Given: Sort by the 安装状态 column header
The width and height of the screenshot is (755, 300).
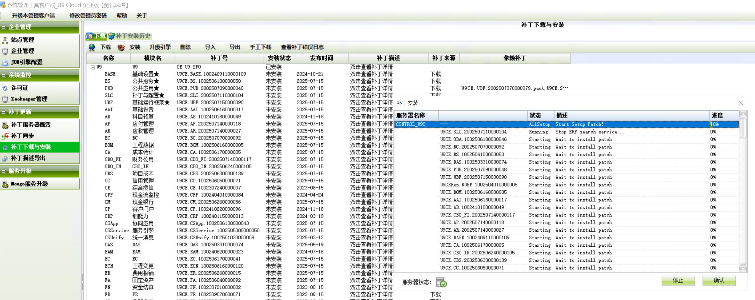Looking at the screenshot, I should (x=279, y=58).
